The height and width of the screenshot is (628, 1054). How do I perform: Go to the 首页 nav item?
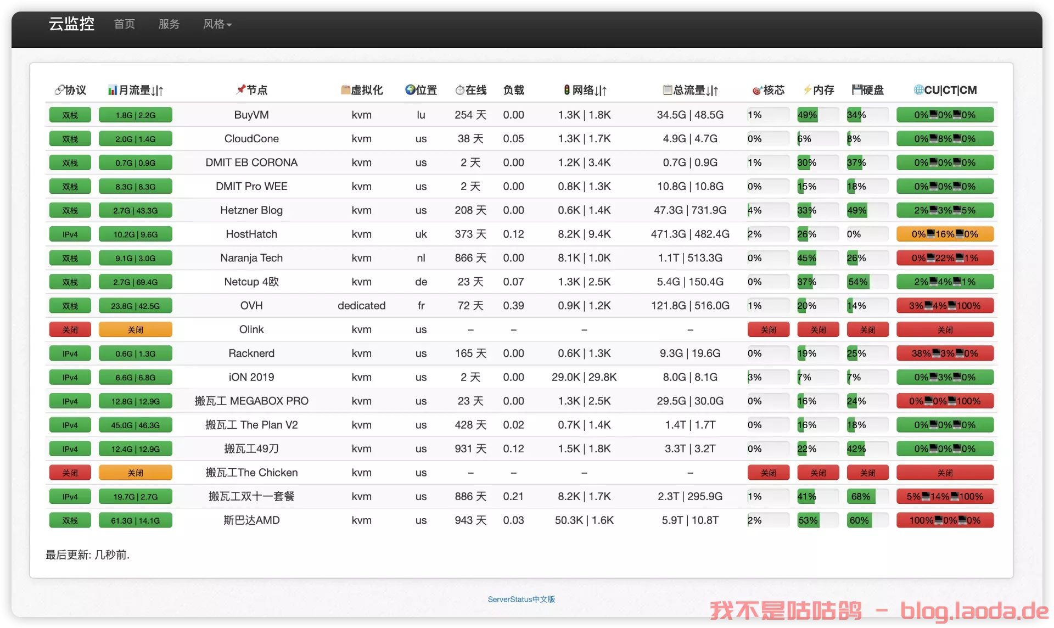[125, 24]
